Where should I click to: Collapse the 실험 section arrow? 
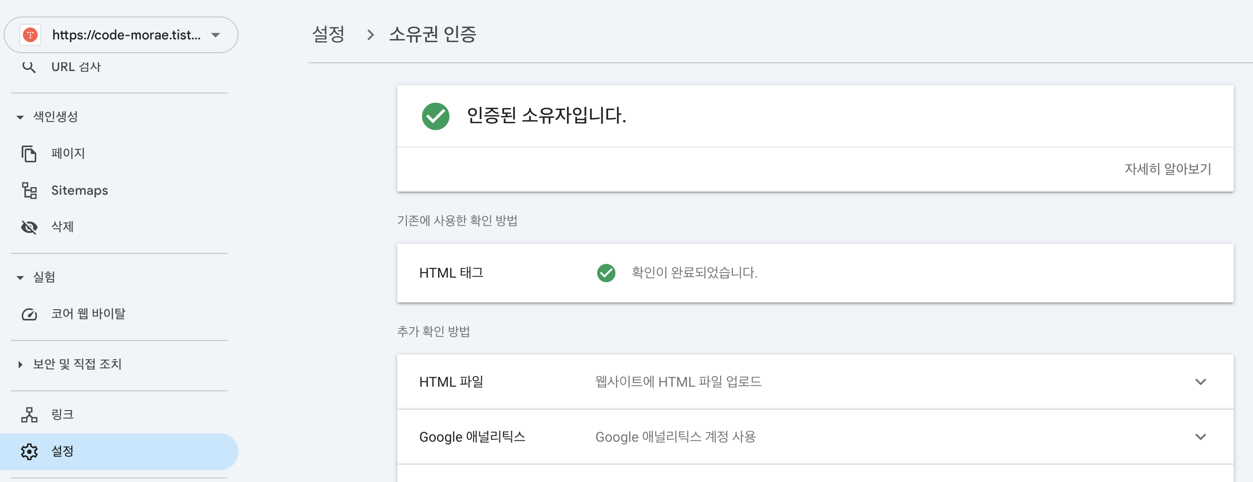(x=20, y=278)
